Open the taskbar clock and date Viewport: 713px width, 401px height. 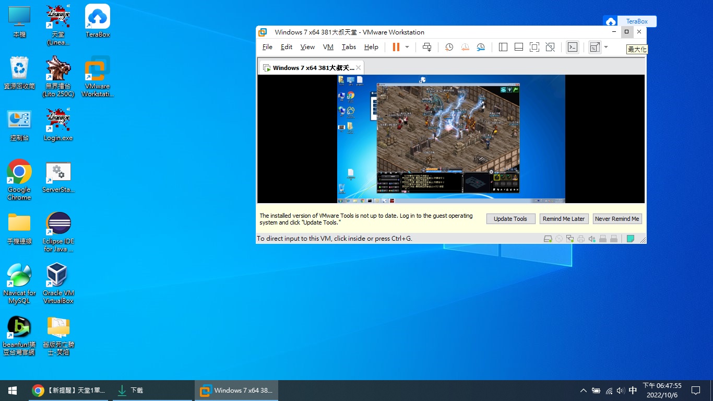(662, 391)
